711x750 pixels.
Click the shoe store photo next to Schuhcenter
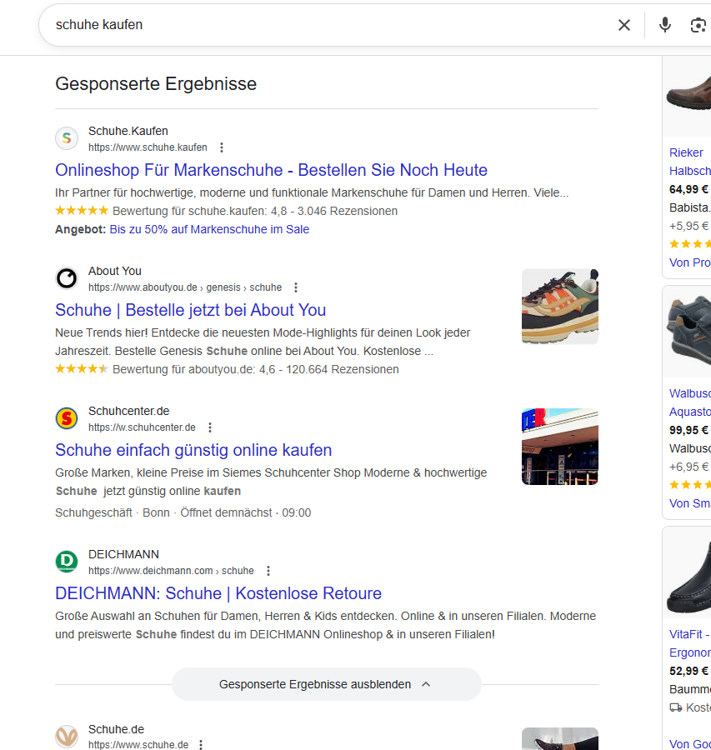click(x=559, y=446)
